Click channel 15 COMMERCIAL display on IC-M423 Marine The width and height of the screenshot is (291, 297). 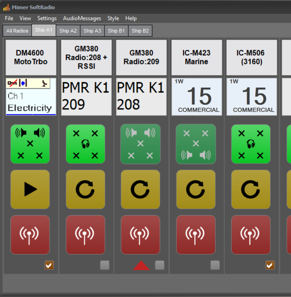click(197, 97)
